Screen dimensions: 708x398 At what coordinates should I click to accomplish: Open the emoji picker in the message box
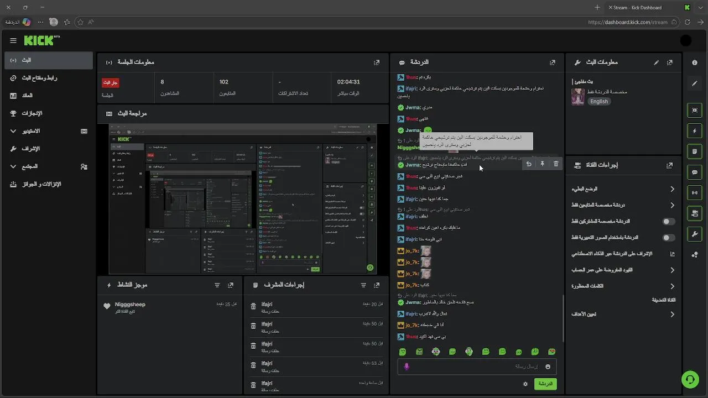[548, 366]
